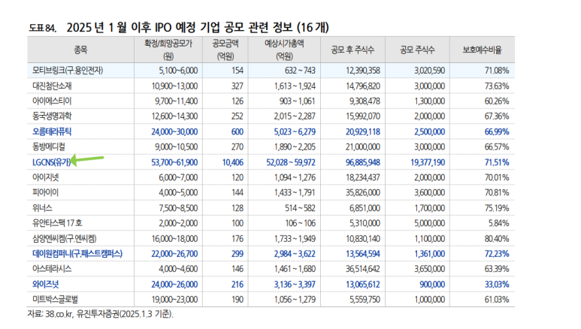Click the price range '10,900~13,000'
The image size is (581, 329).
click(x=174, y=86)
